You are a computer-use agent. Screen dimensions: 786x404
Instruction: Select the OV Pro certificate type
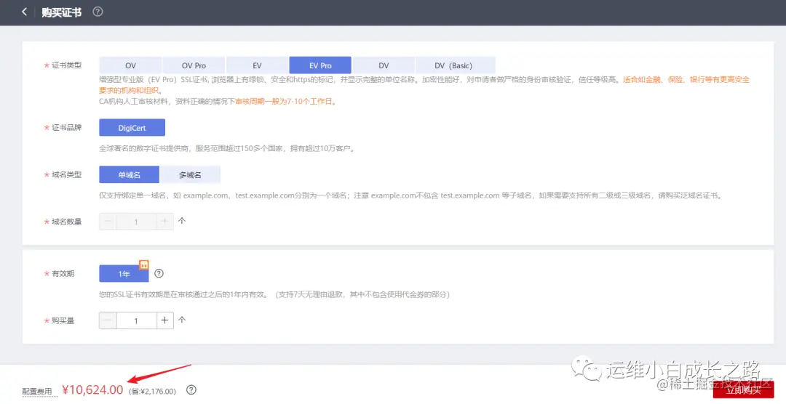point(194,65)
